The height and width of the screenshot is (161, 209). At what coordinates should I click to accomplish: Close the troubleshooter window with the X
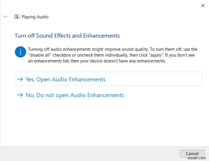(203, 6)
